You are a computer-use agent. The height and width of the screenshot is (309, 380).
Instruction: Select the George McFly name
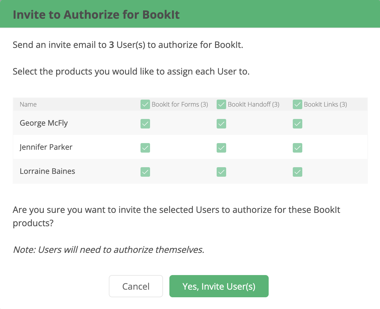[x=44, y=123]
